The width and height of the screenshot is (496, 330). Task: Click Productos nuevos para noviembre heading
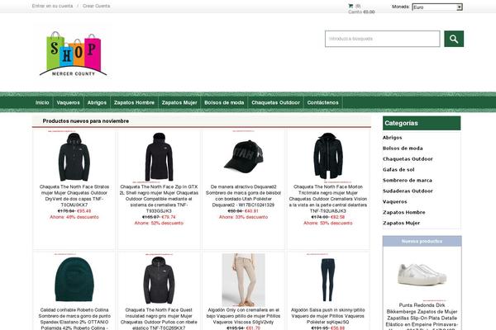pyautogui.click(x=86, y=121)
